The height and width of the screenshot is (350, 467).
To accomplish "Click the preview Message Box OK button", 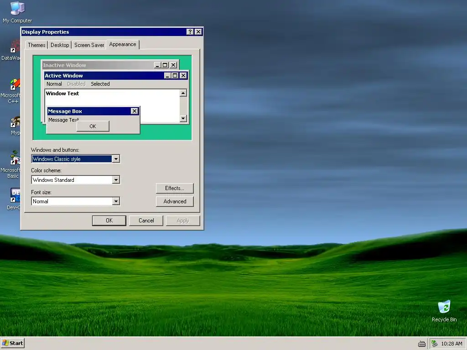I will pyautogui.click(x=93, y=126).
